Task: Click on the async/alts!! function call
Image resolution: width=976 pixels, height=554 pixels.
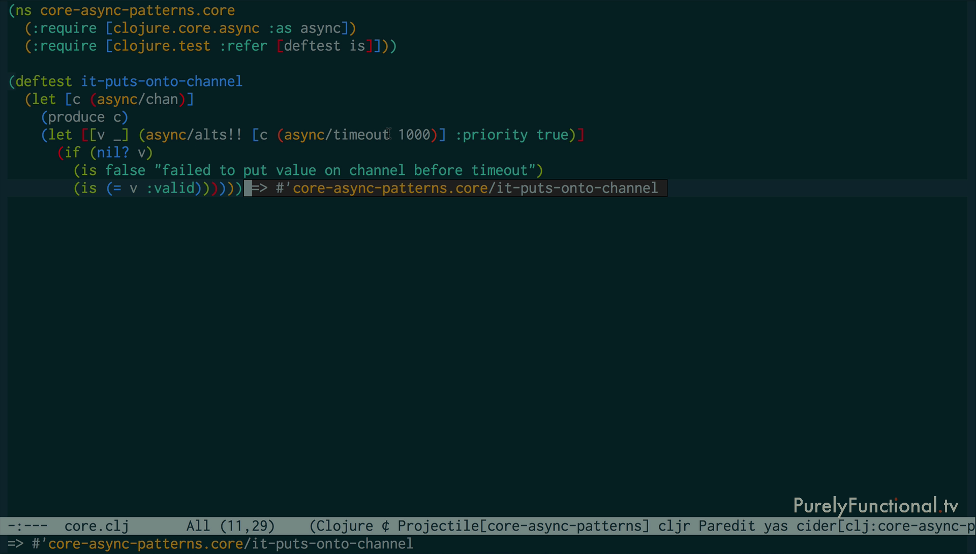Action: pyautogui.click(x=193, y=135)
